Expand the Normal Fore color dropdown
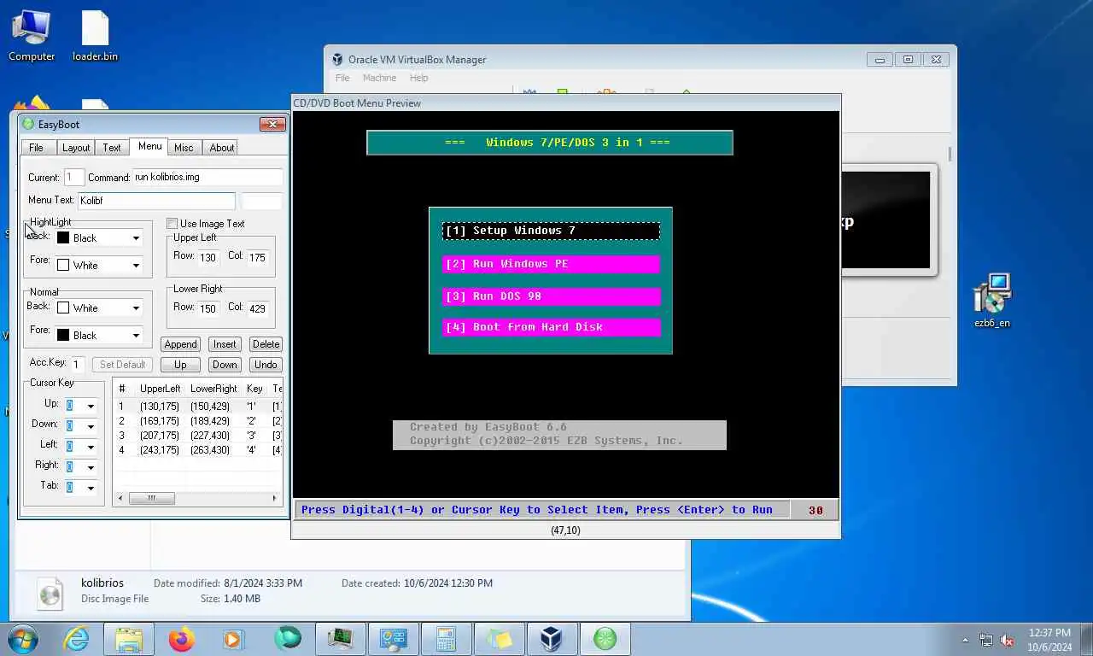 (136, 336)
